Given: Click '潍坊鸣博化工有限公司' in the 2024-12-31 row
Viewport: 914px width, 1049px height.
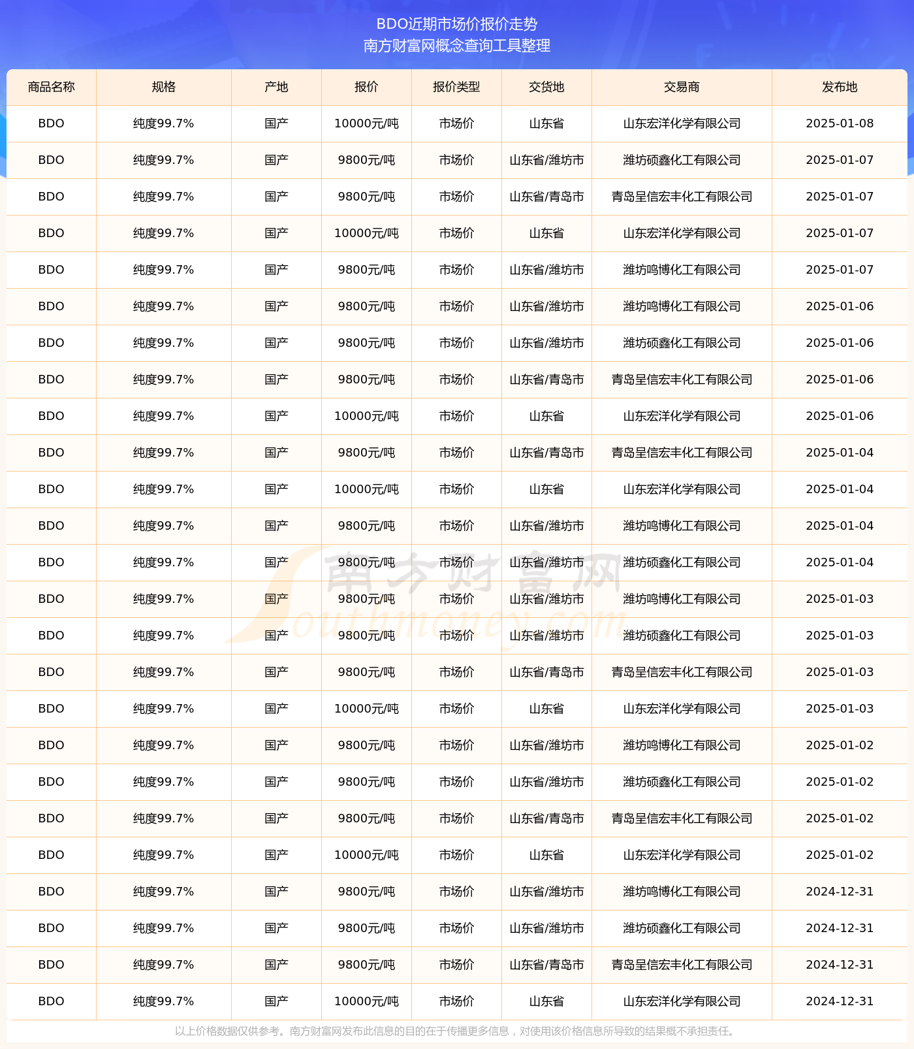Looking at the screenshot, I should pyautogui.click(x=682, y=892).
